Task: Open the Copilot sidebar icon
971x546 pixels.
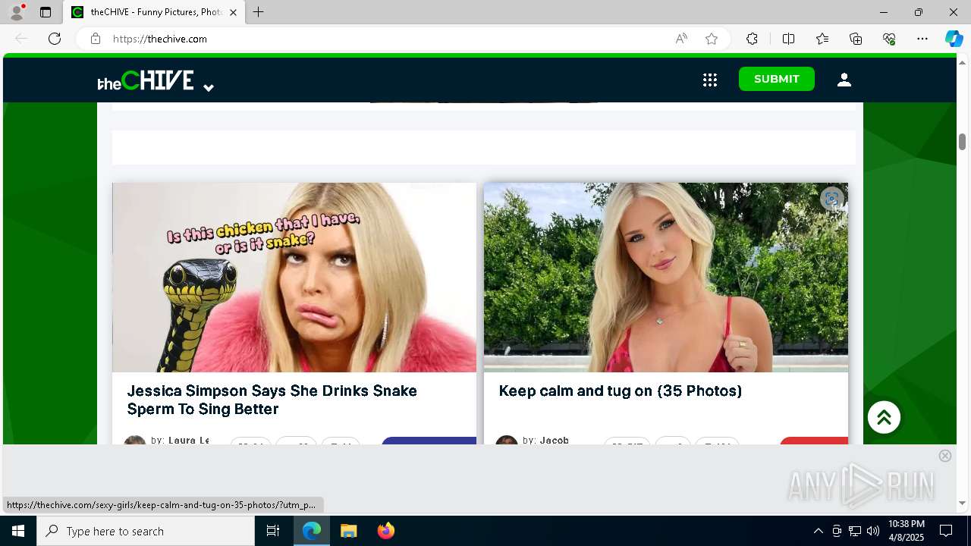Action: (954, 39)
